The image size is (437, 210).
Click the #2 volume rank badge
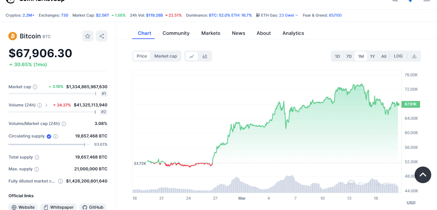coord(104,112)
